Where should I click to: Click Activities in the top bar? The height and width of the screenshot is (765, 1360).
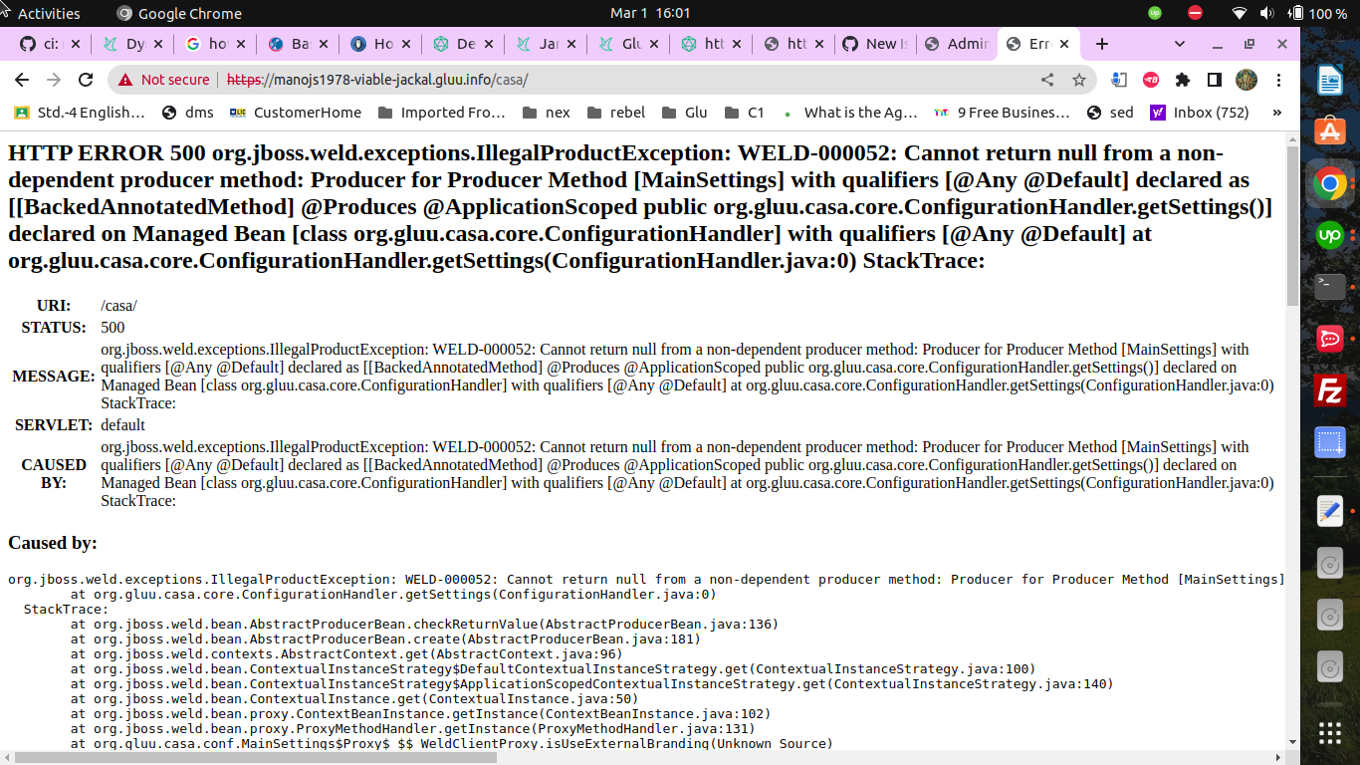click(49, 13)
